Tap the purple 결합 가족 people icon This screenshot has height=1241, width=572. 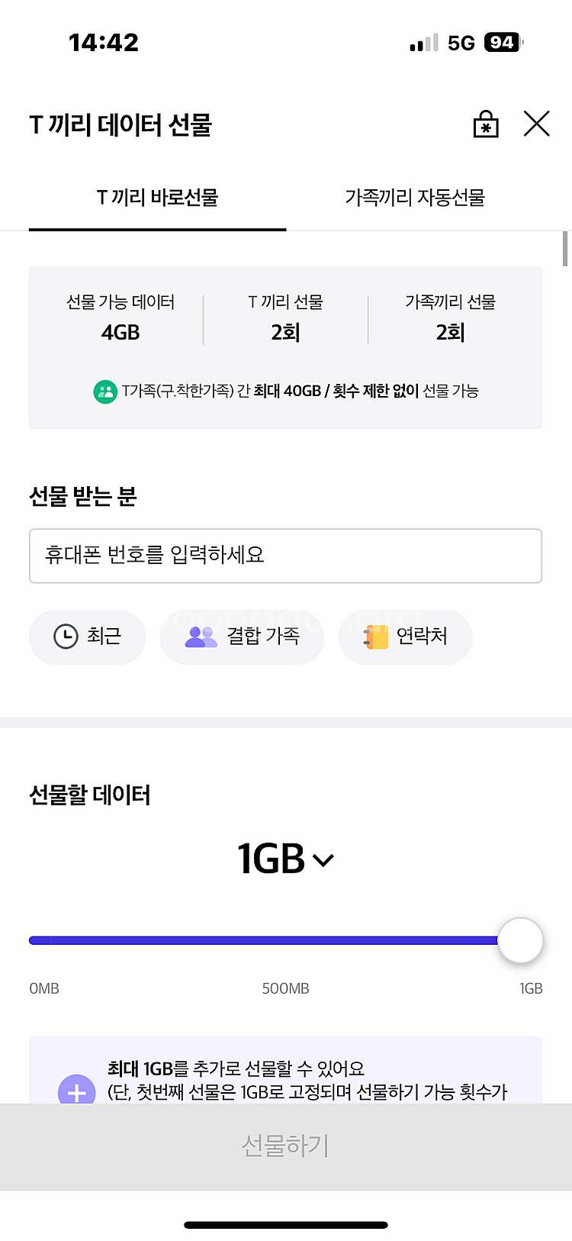[201, 637]
